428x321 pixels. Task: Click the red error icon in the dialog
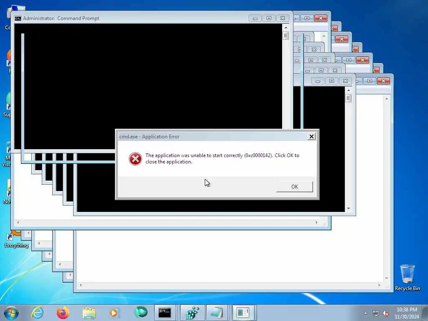(x=135, y=159)
